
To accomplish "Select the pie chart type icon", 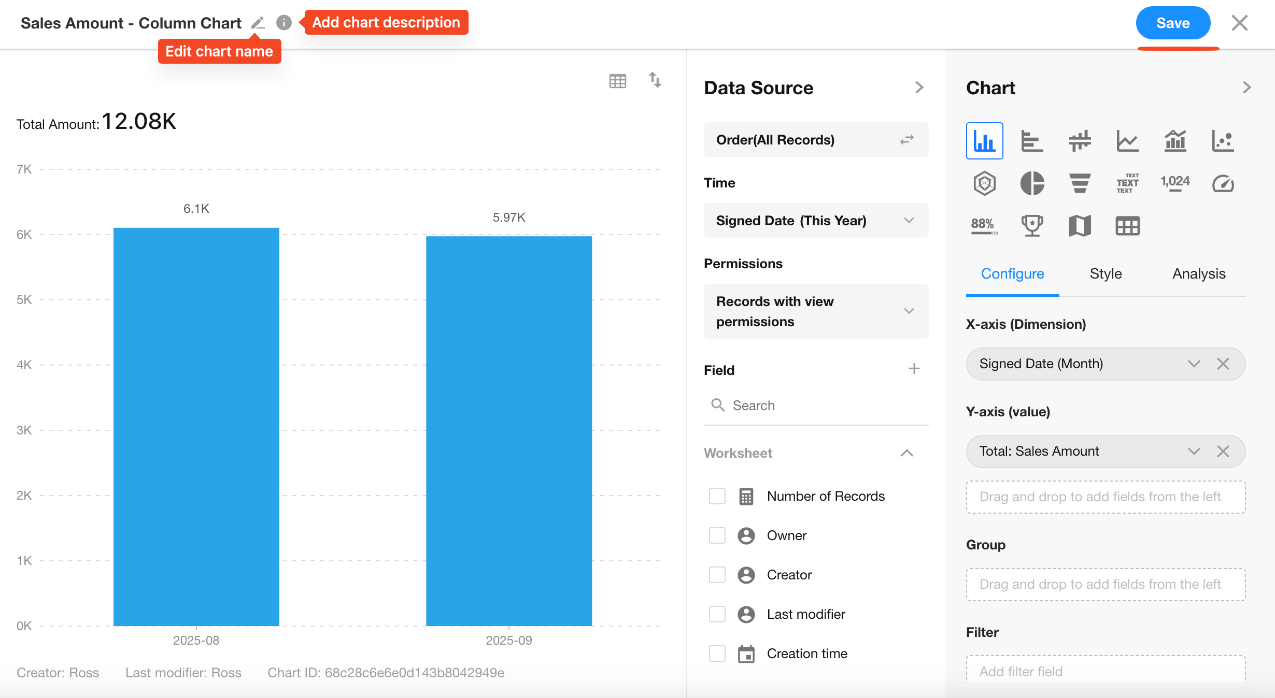I will coord(1032,183).
